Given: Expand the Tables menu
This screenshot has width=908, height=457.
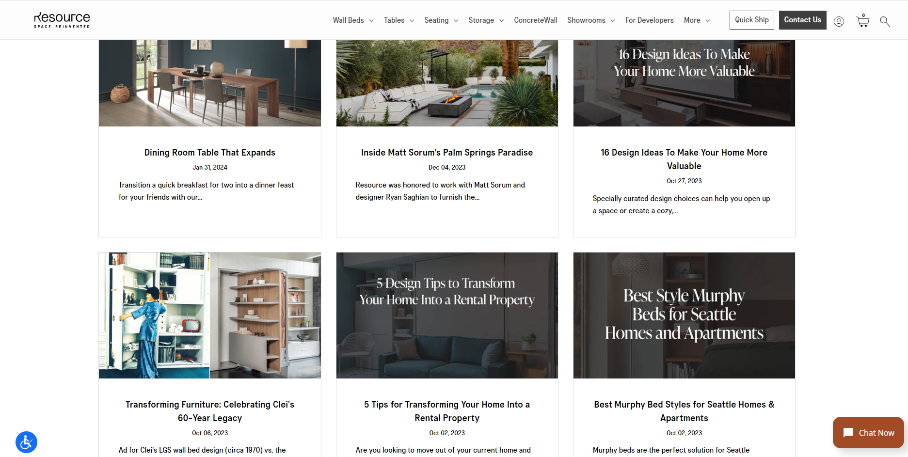Looking at the screenshot, I should tap(398, 20).
